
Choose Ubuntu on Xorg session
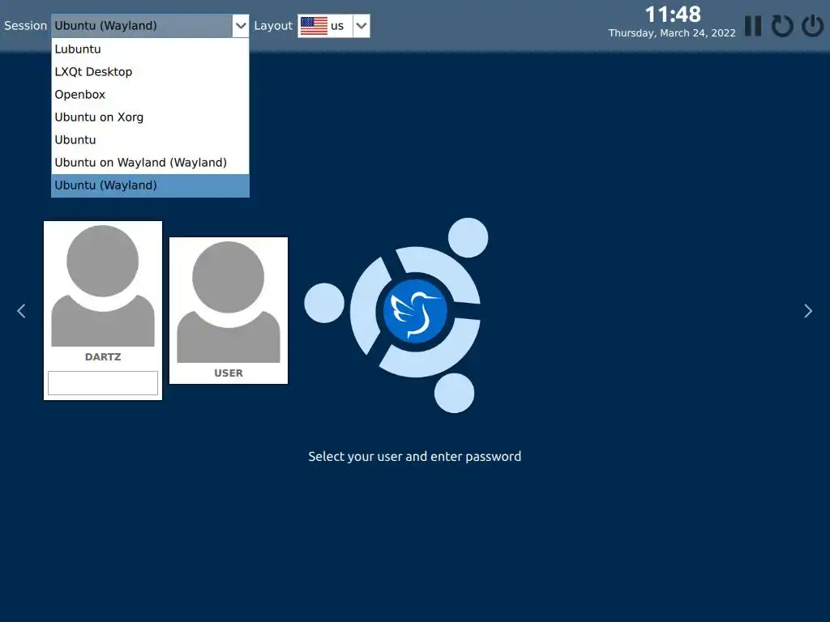pyautogui.click(x=150, y=117)
